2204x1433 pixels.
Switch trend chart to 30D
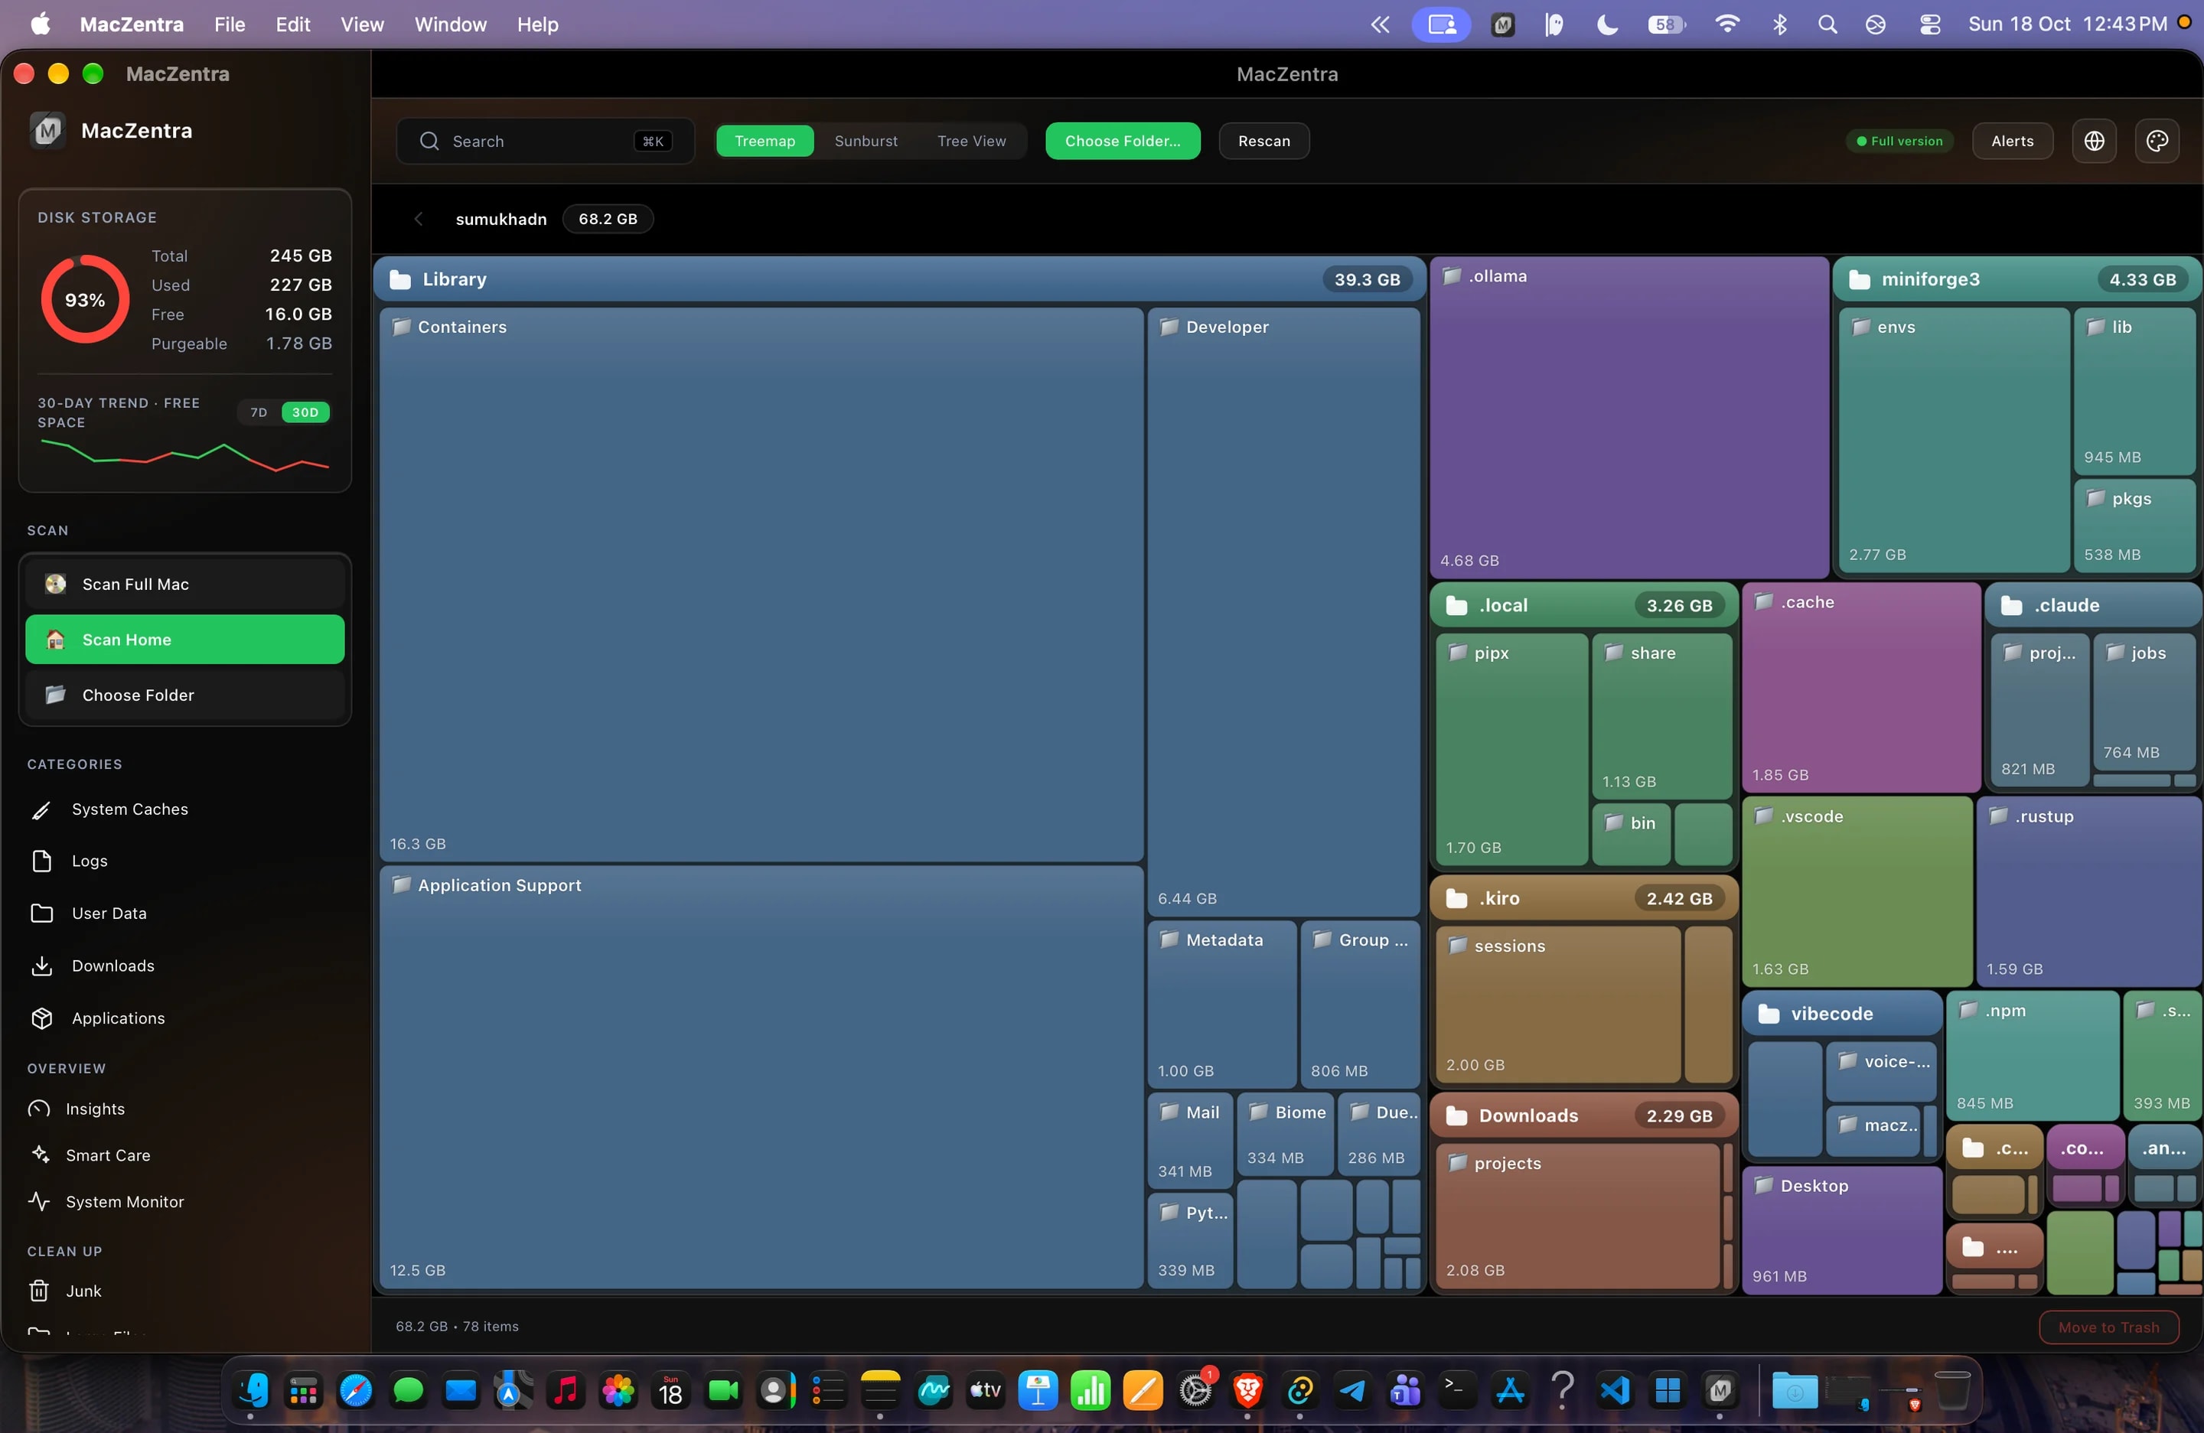[x=305, y=413]
